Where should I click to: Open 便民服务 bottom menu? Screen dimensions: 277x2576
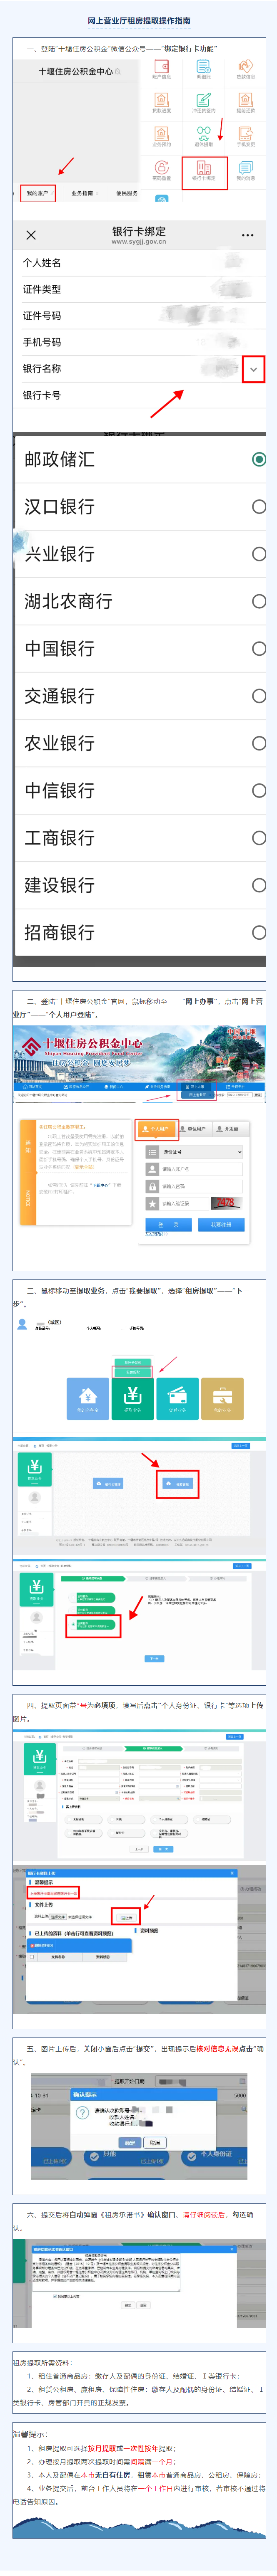tap(127, 193)
